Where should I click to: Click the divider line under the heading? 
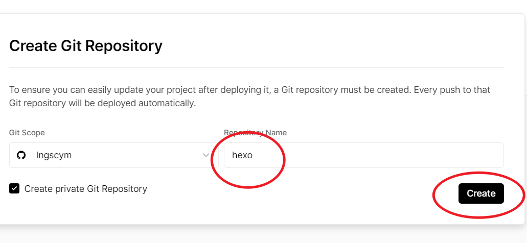[x=257, y=67]
